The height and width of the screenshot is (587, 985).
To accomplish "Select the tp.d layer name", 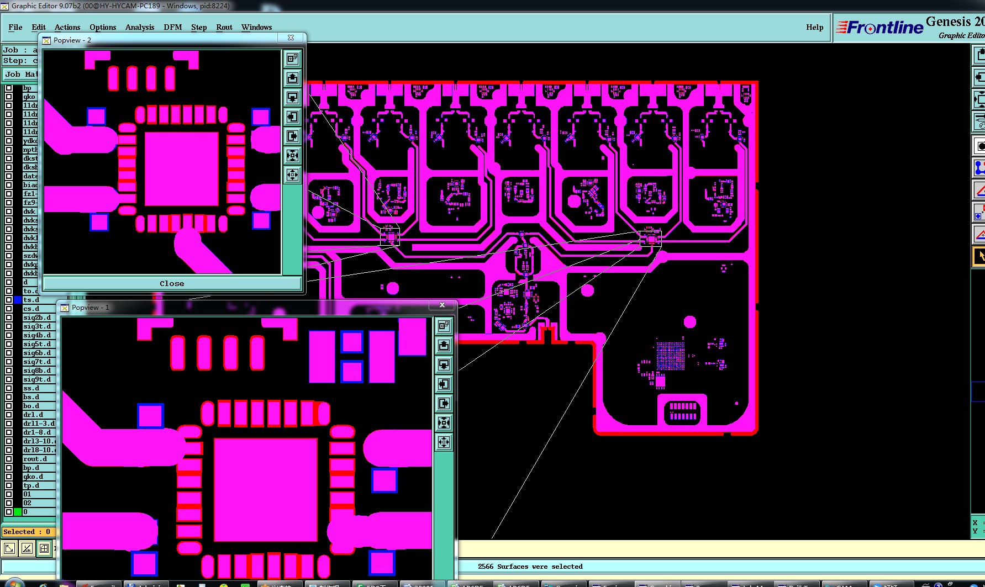I will [x=39, y=485].
